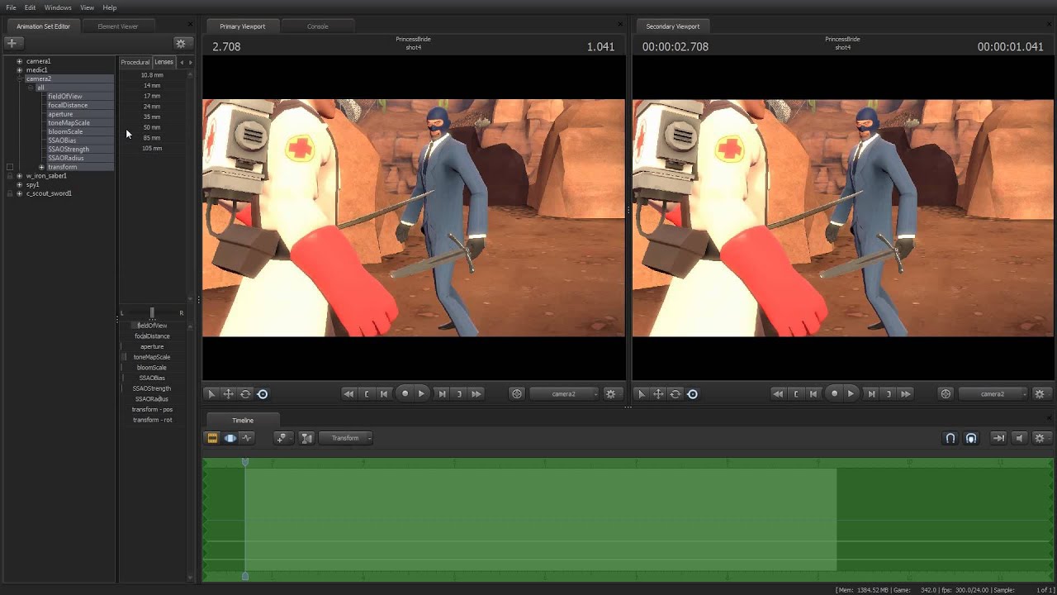Screen dimensions: 1057x595
Task: Expand the c_scout_sword1 tree item
Action: (x=19, y=193)
